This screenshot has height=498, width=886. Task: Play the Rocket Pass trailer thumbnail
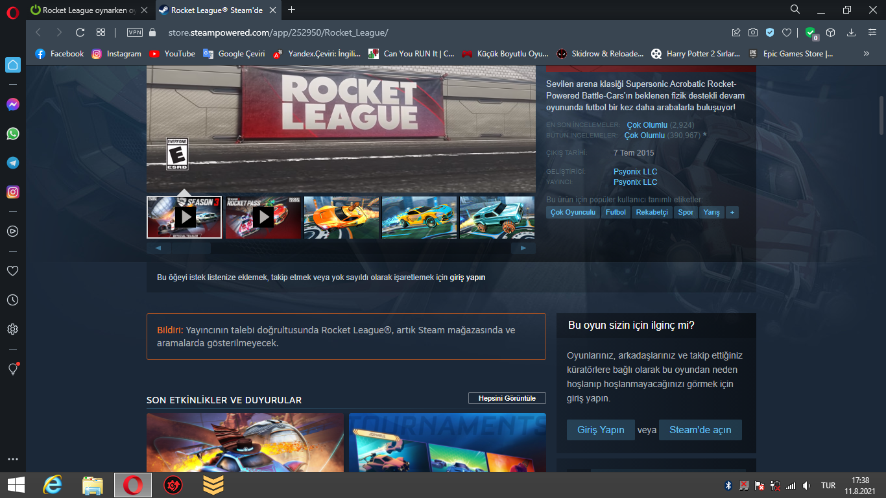263,217
